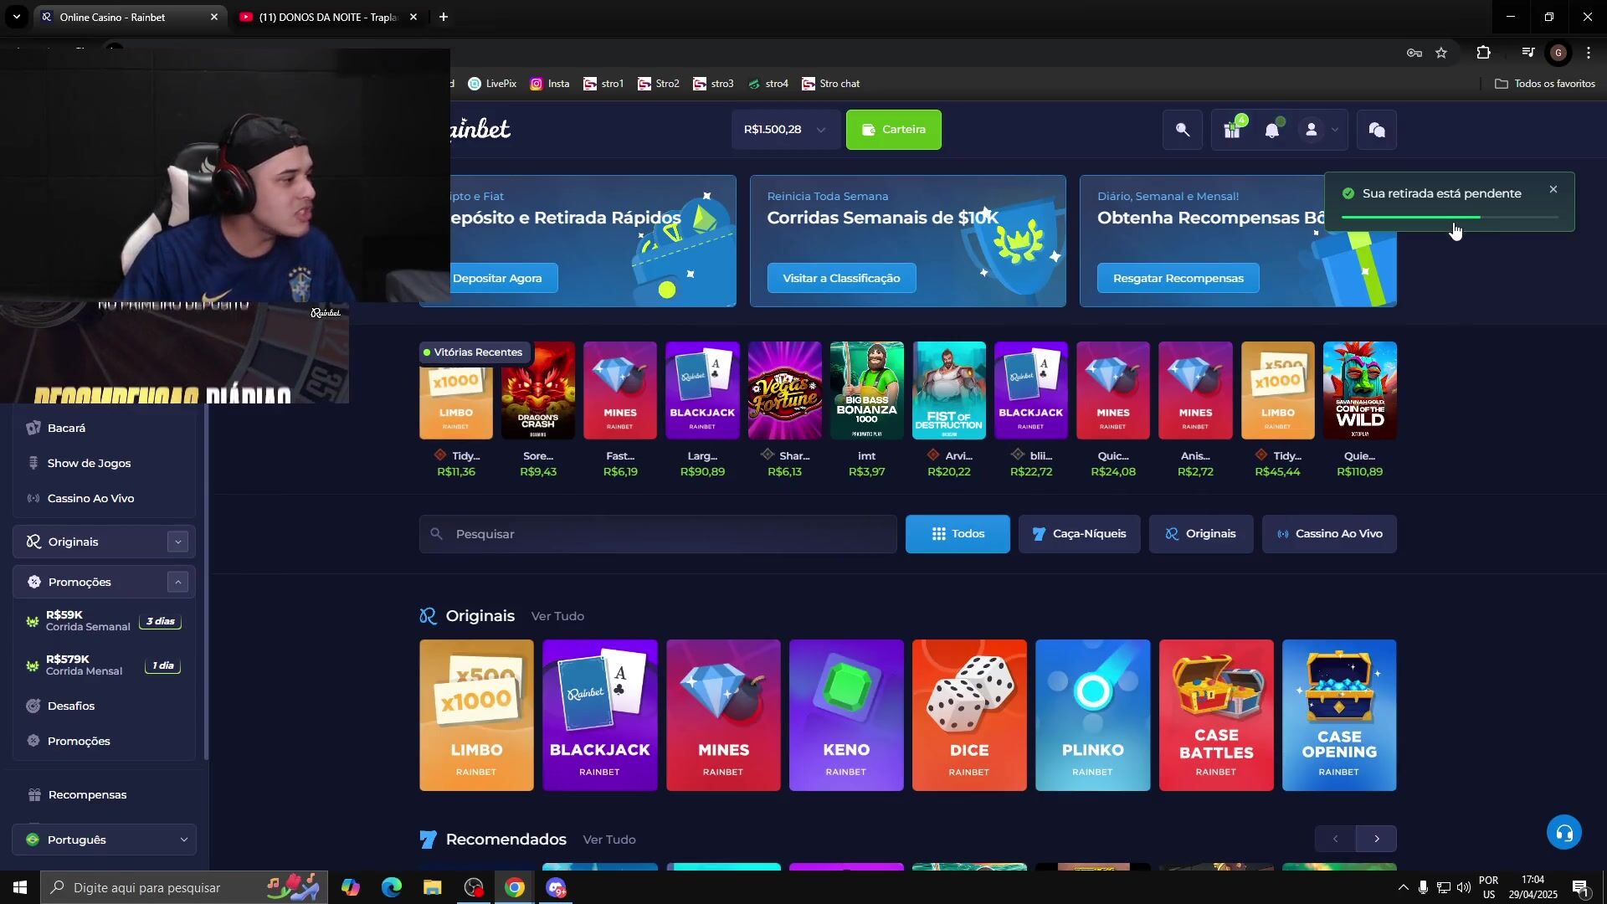This screenshot has height=904, width=1607.
Task: Open the Insta bookmark
Action: point(550,84)
